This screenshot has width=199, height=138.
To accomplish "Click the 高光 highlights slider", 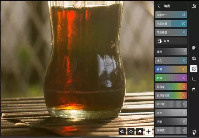I will click(x=171, y=113).
